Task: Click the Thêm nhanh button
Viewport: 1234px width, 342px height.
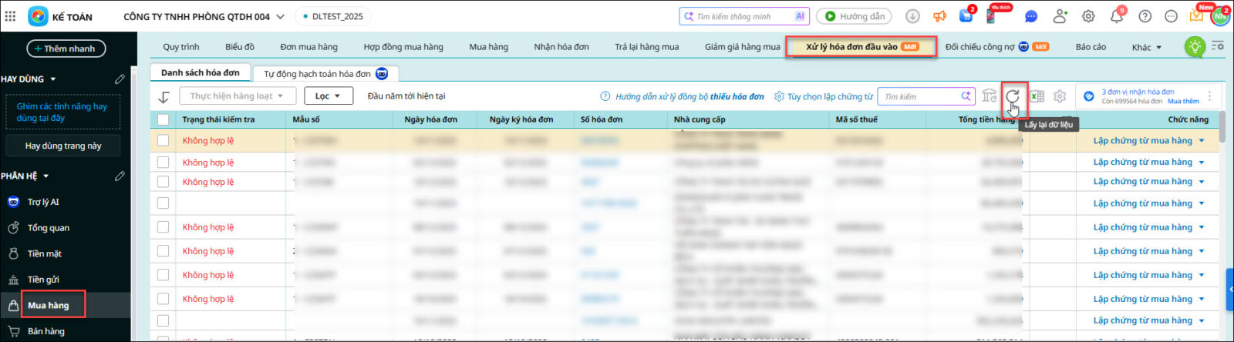Action: click(66, 49)
